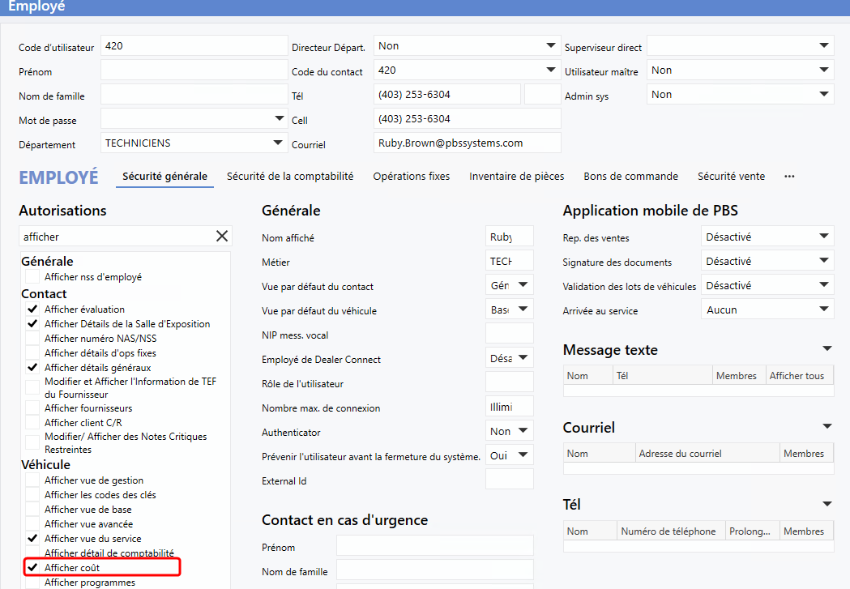This screenshot has width=850, height=589.
Task: Clear the Autorisations search filter with X
Action: point(221,237)
